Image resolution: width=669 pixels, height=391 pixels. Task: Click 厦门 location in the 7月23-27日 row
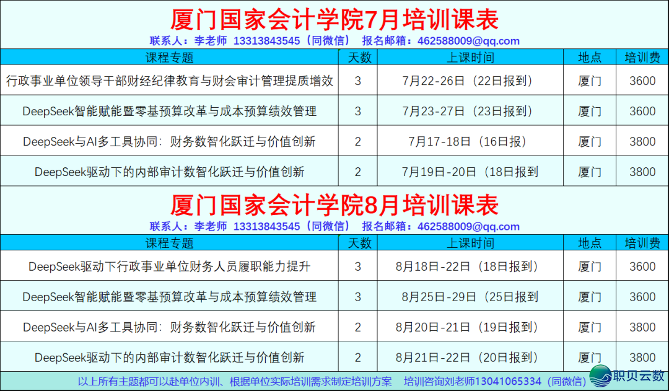tap(590, 111)
